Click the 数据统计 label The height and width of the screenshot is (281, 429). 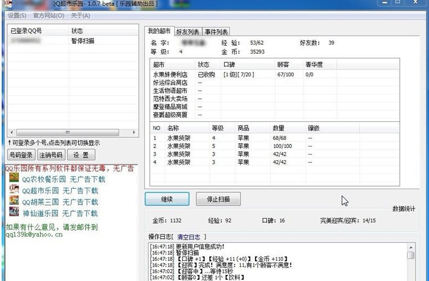point(404,209)
